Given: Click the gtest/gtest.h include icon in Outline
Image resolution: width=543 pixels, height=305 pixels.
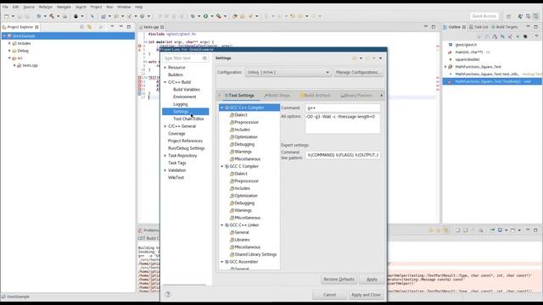Looking at the screenshot, I should click(x=451, y=45).
